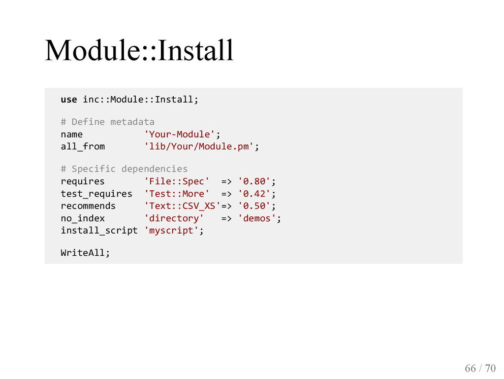Click the '0.80' version string
504x379 pixels.
254,181
